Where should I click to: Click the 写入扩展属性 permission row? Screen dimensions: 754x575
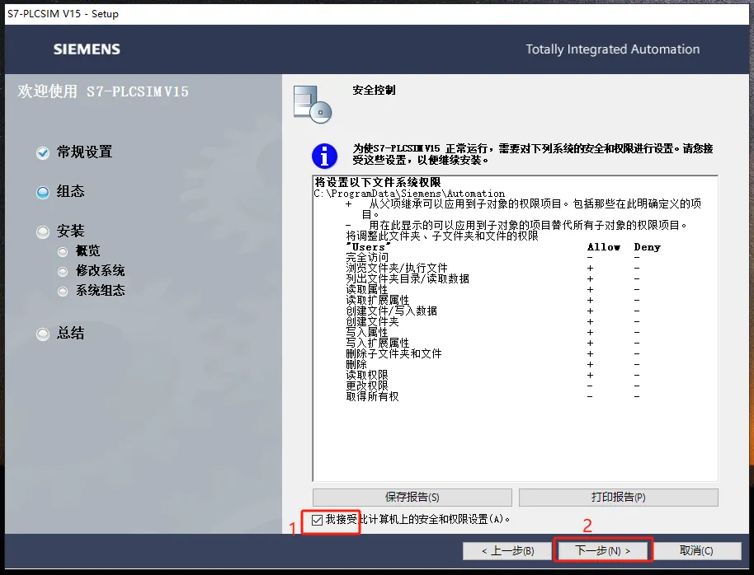tap(492, 343)
